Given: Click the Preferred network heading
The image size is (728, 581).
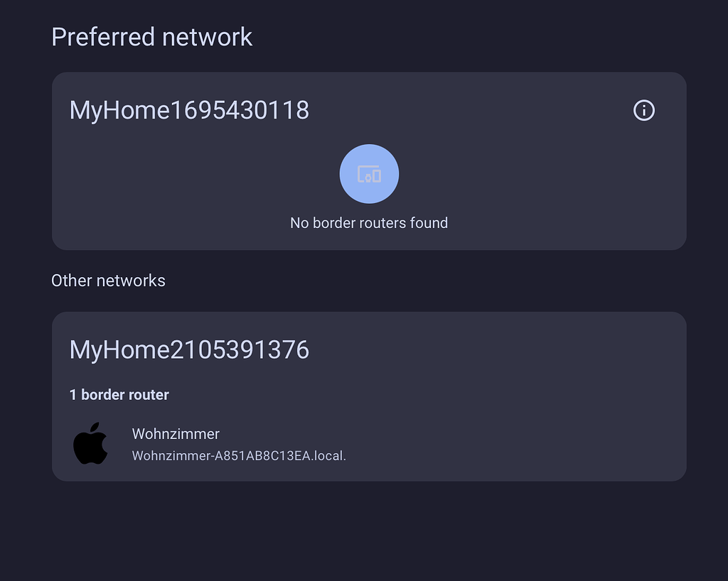Looking at the screenshot, I should (x=151, y=36).
